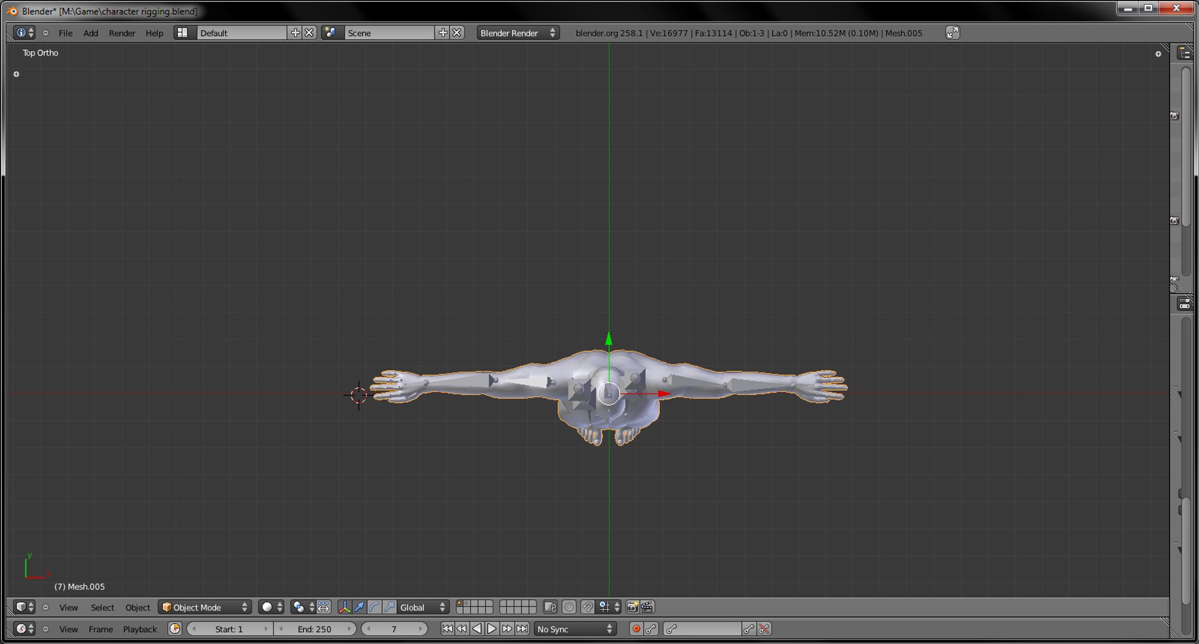The image size is (1199, 644).
Task: Delete keyframe crossed key icon
Action: pyautogui.click(x=764, y=629)
